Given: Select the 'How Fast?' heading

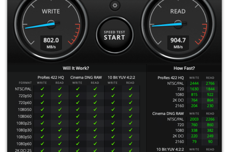Looking at the screenshot, I should tap(184, 68).
